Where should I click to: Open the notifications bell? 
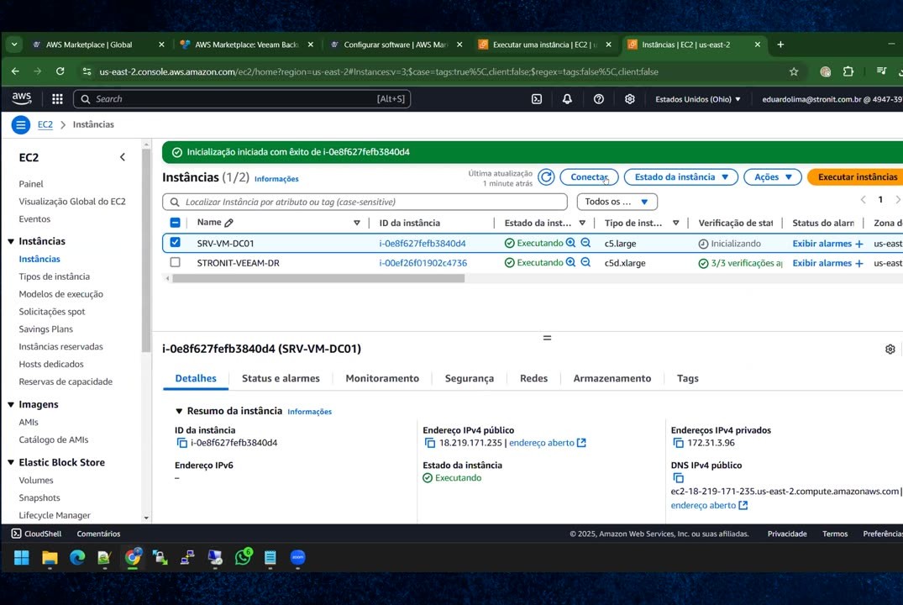point(567,99)
